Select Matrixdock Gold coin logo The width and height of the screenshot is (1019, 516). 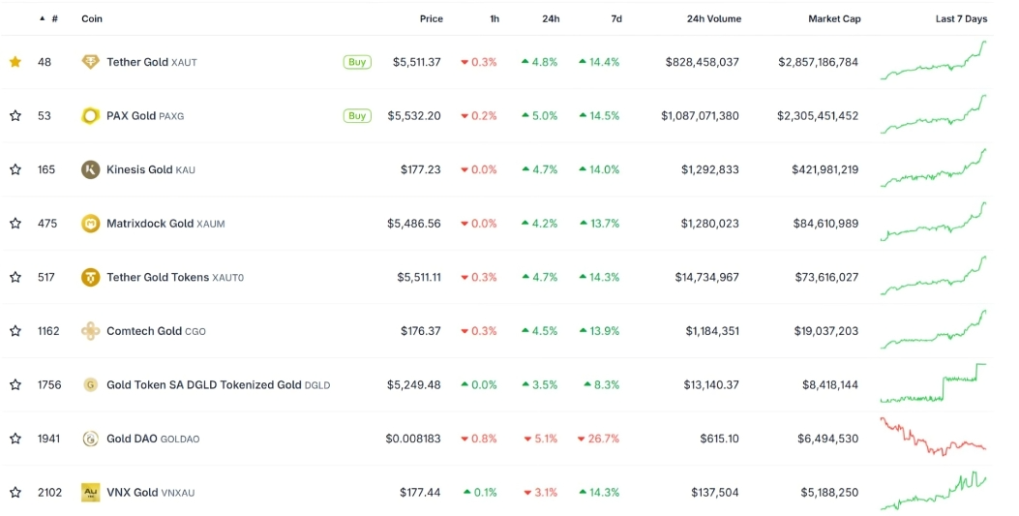point(90,223)
